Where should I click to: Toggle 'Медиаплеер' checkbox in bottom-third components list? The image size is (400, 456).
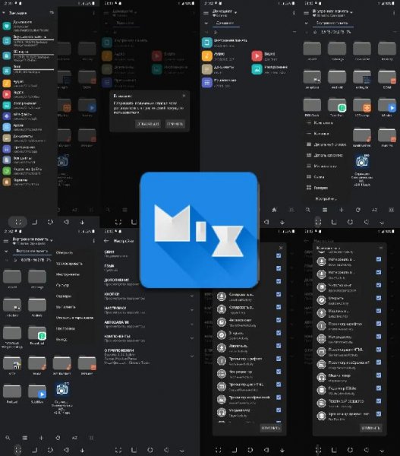coord(279,410)
